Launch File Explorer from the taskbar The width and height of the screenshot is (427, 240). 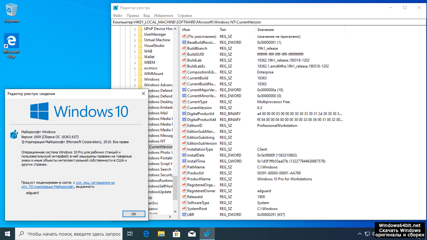(161, 234)
